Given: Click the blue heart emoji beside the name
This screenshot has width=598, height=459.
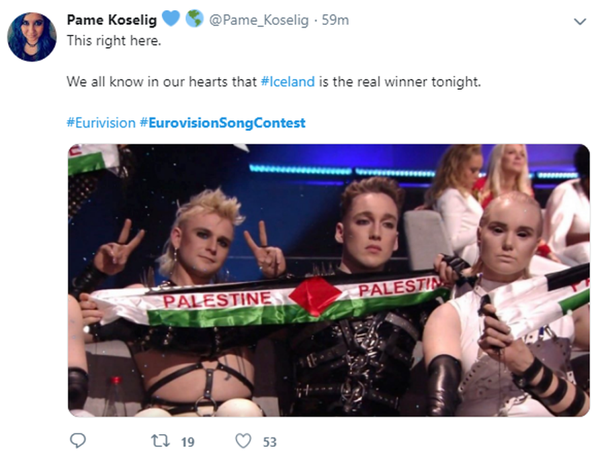Looking at the screenshot, I should [x=172, y=19].
